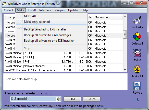Close the open Make menu
This screenshot has width=149, height=110.
20,10
